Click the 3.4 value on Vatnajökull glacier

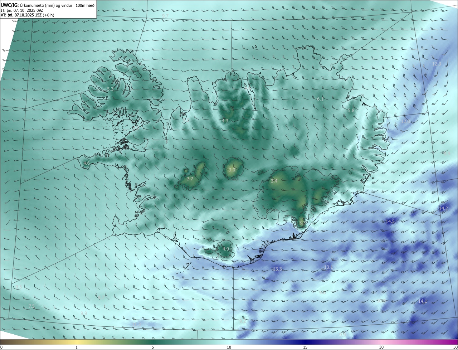(x=274, y=181)
